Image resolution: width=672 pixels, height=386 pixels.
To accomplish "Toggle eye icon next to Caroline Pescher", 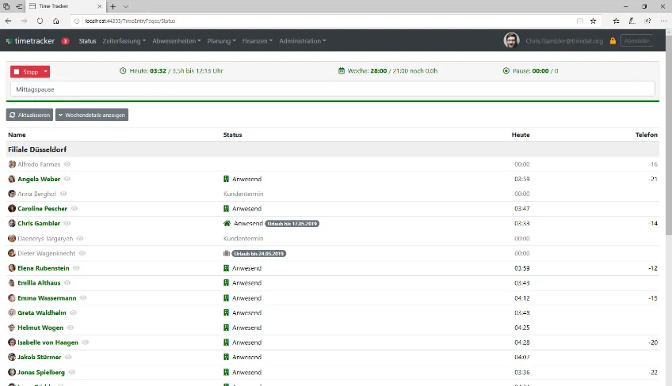I will tap(74, 208).
